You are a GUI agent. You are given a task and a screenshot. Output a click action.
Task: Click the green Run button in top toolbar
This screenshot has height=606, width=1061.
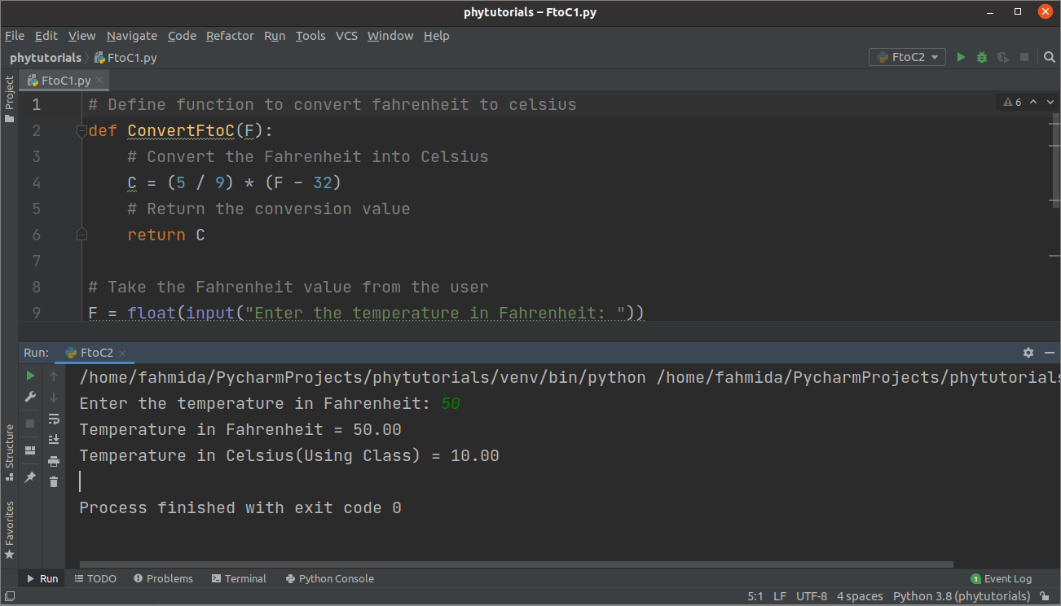point(962,57)
